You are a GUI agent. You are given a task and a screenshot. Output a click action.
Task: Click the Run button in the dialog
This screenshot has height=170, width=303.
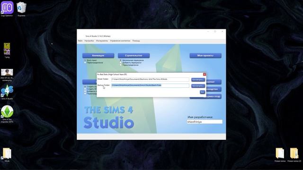(202, 92)
